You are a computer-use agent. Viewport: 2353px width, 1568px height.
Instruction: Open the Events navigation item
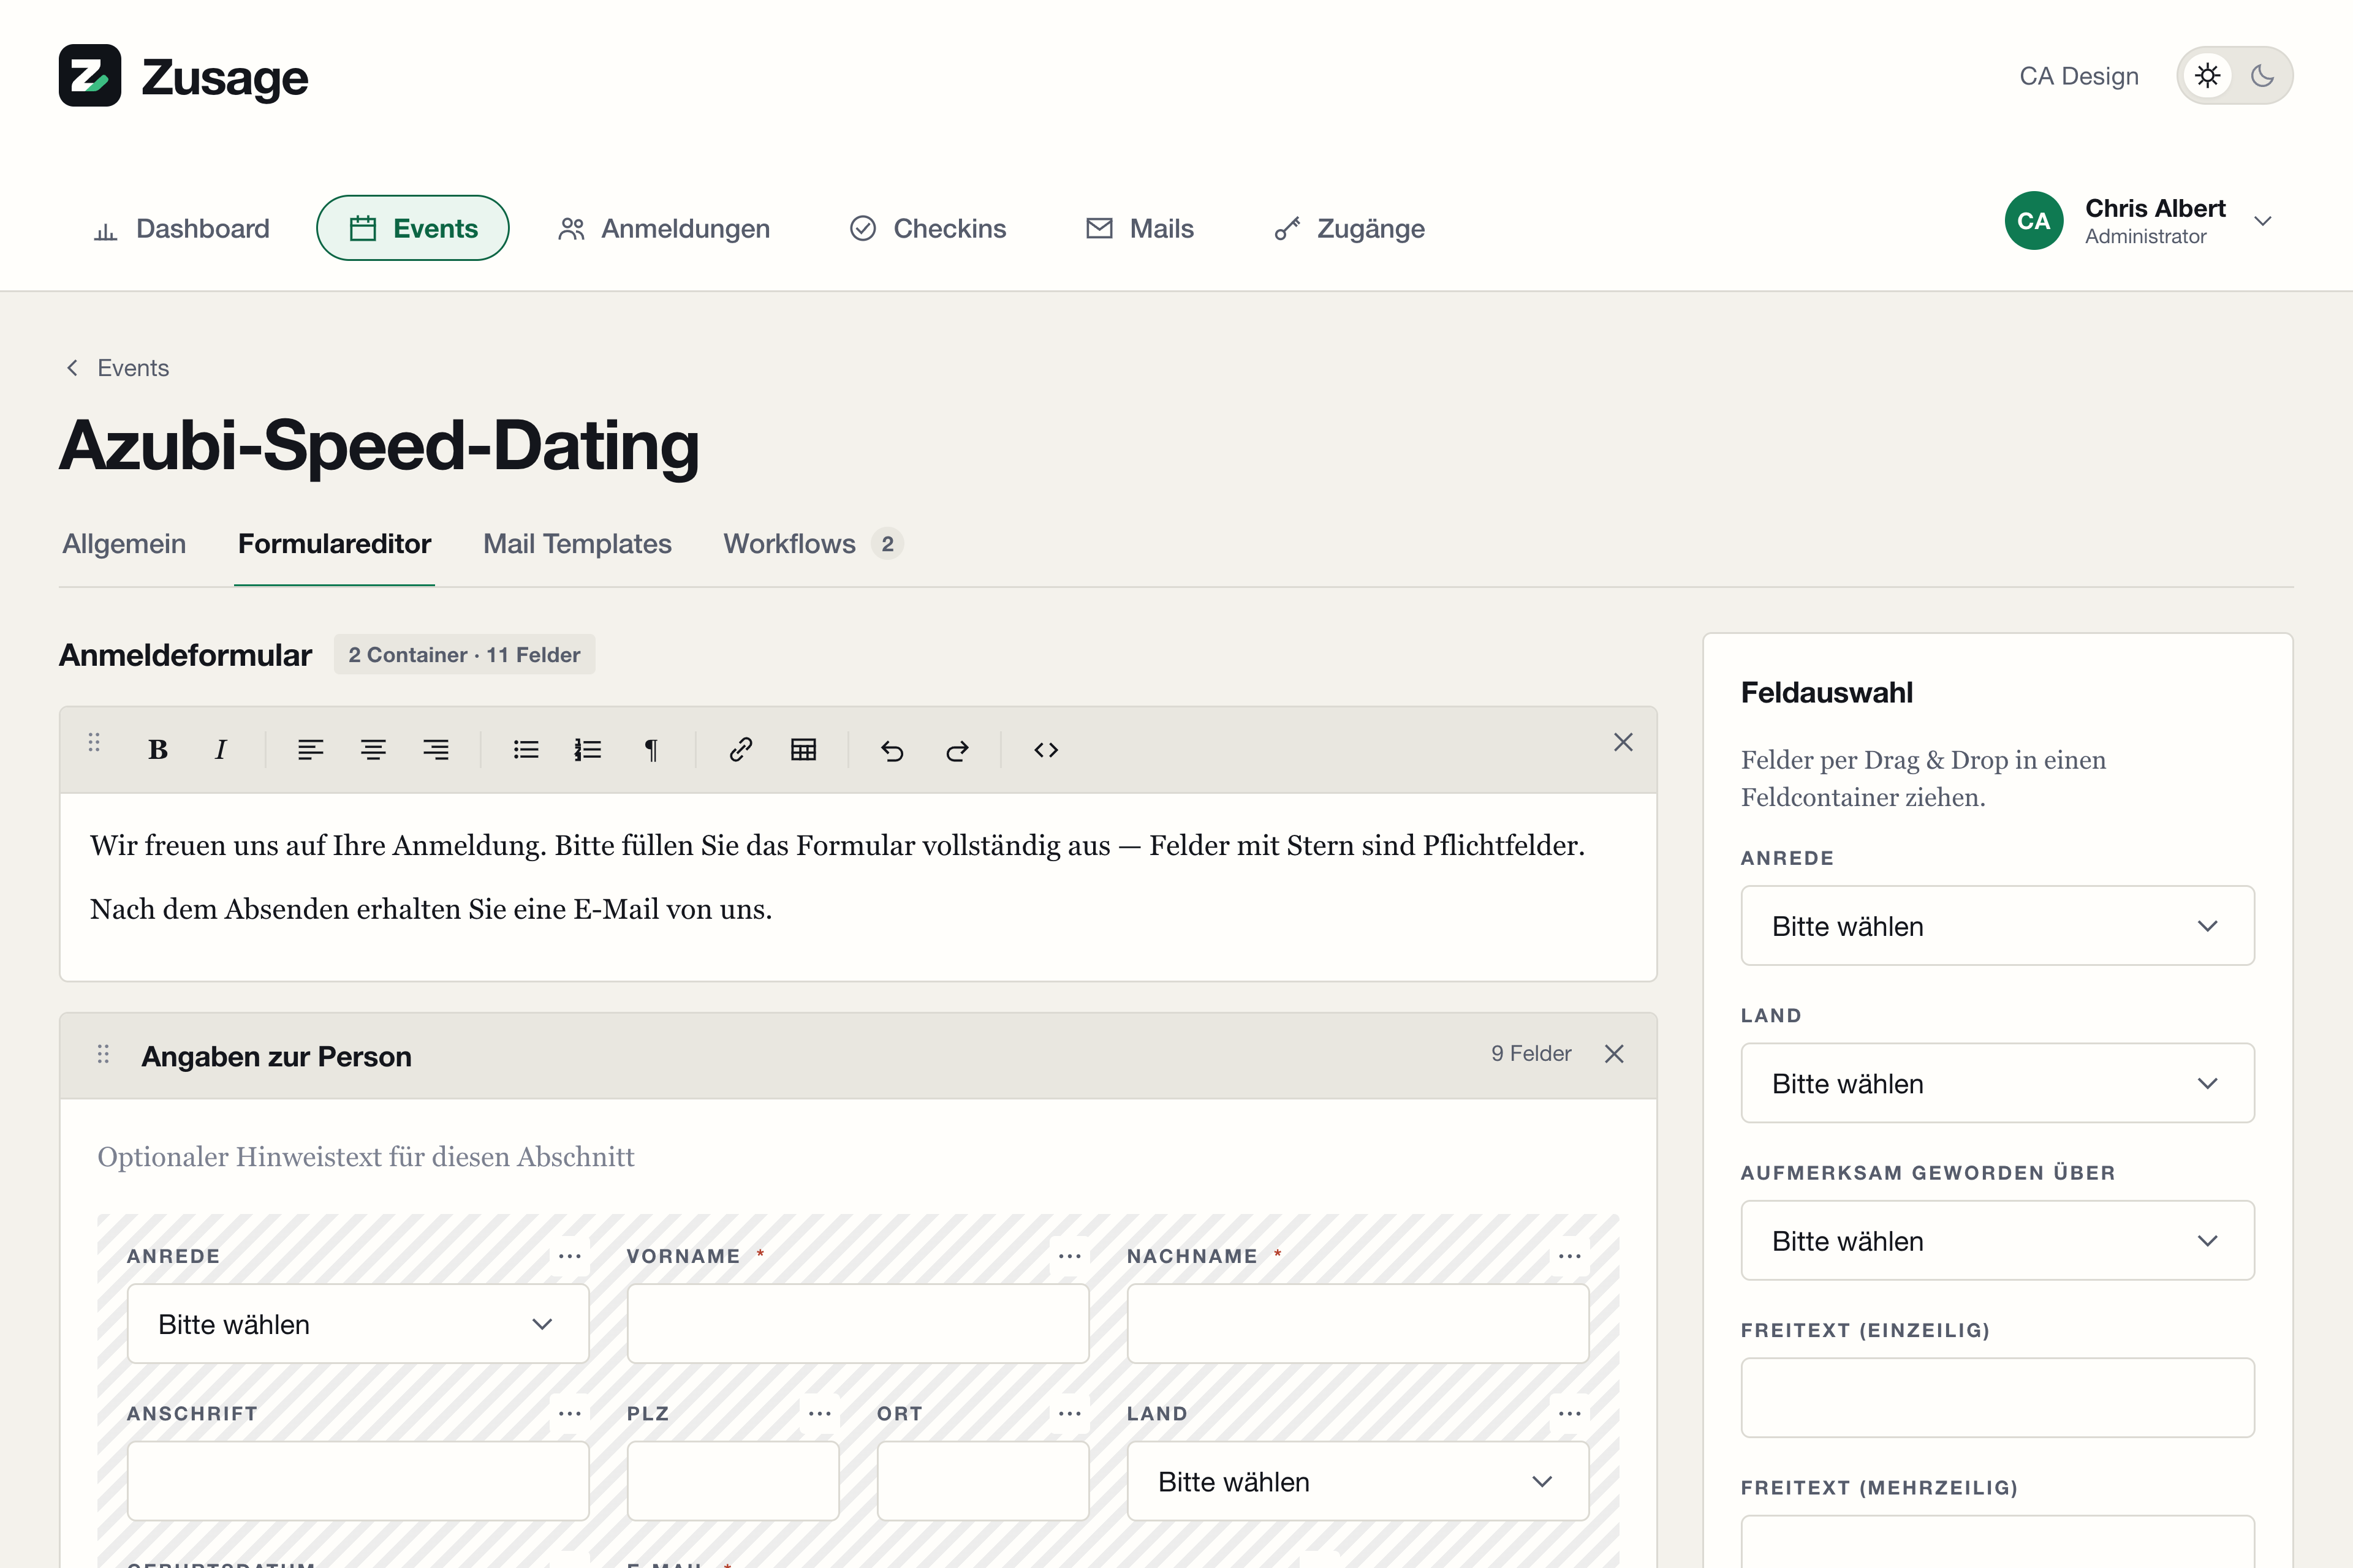click(413, 228)
